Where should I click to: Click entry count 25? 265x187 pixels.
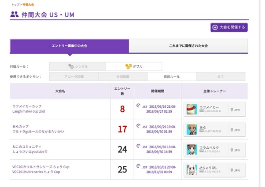click(122, 169)
